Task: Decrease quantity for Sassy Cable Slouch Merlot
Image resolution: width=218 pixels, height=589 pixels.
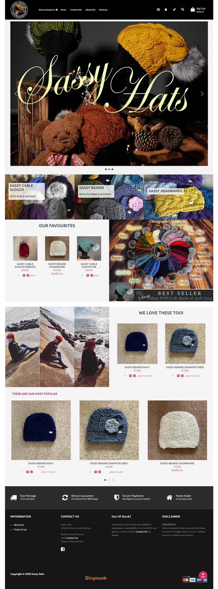Action: click(28, 275)
